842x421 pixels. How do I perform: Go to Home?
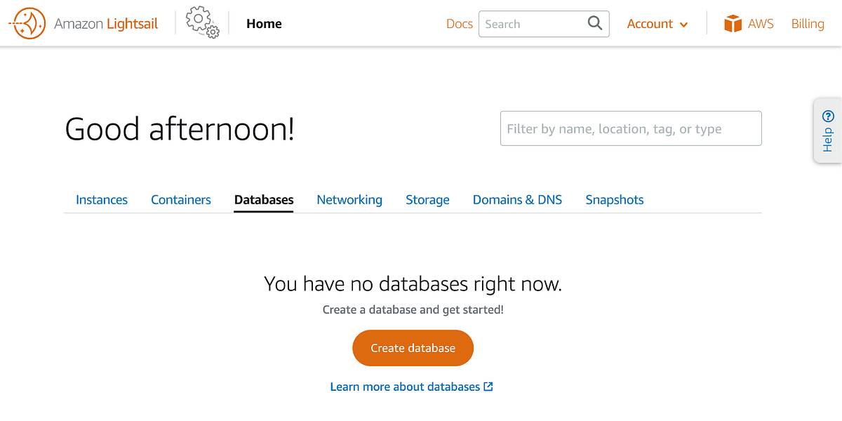(x=263, y=23)
